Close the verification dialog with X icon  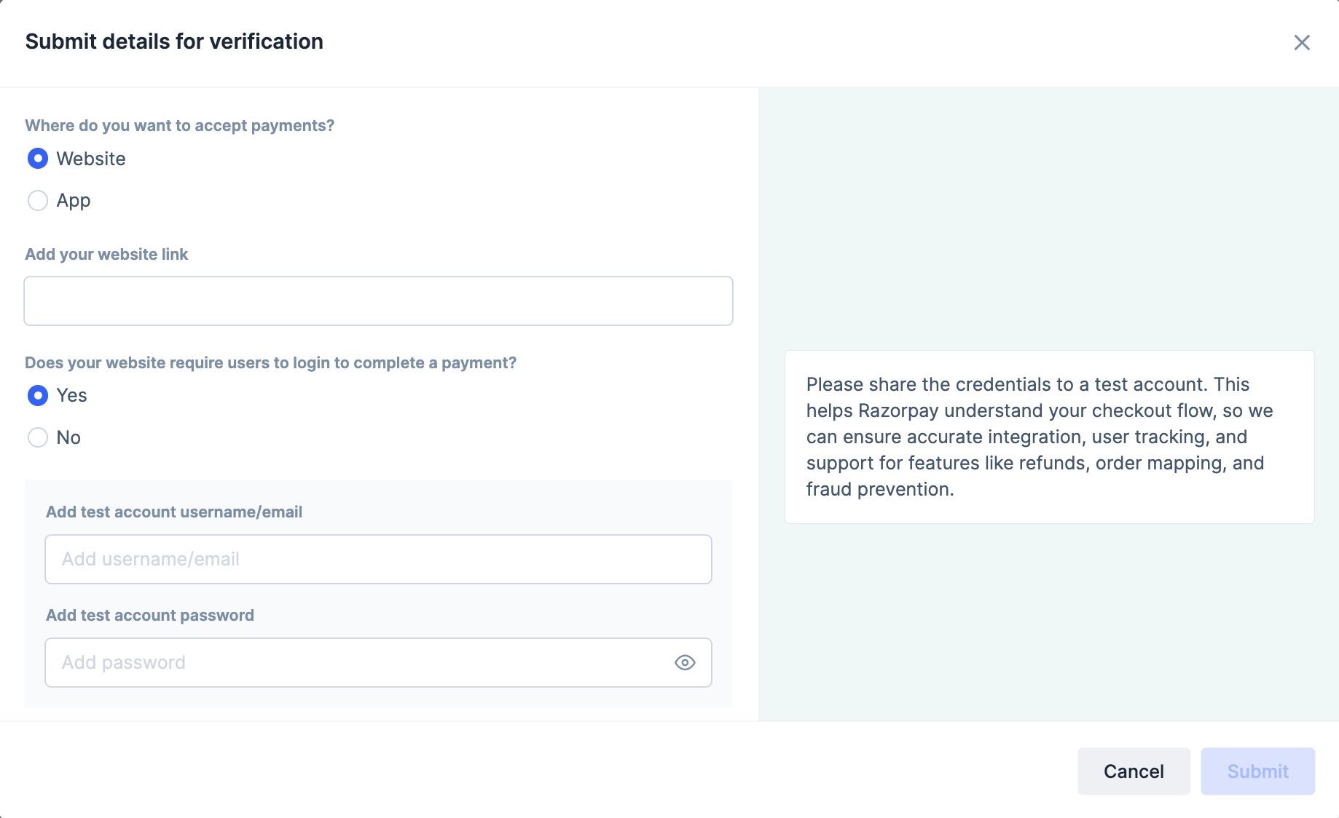tap(1302, 43)
